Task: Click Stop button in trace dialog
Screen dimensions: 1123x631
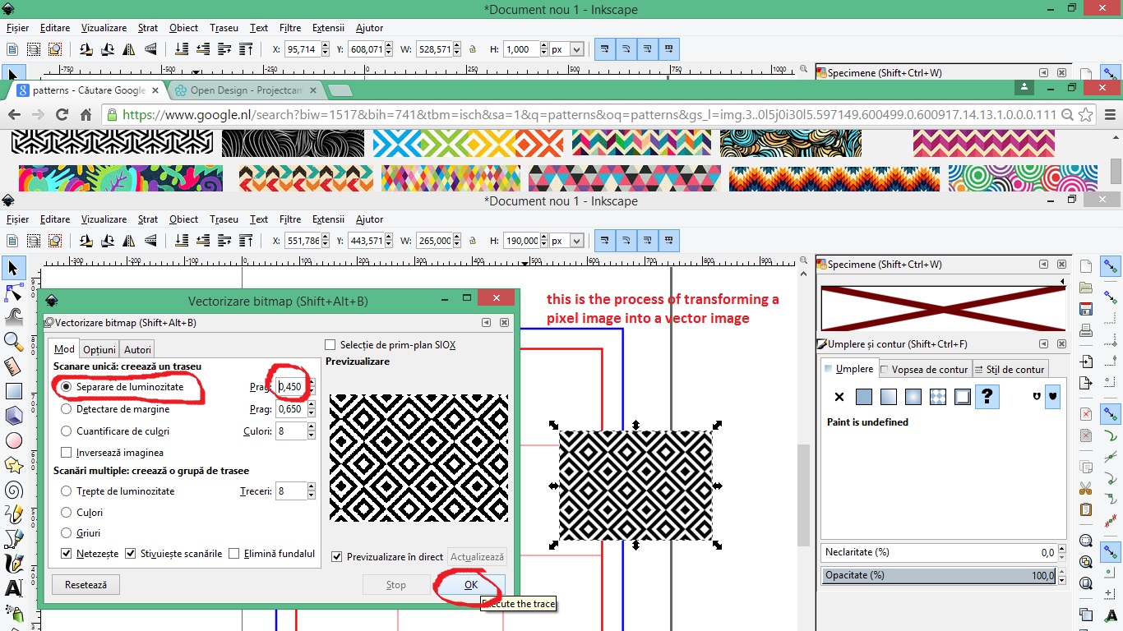Action: point(396,585)
